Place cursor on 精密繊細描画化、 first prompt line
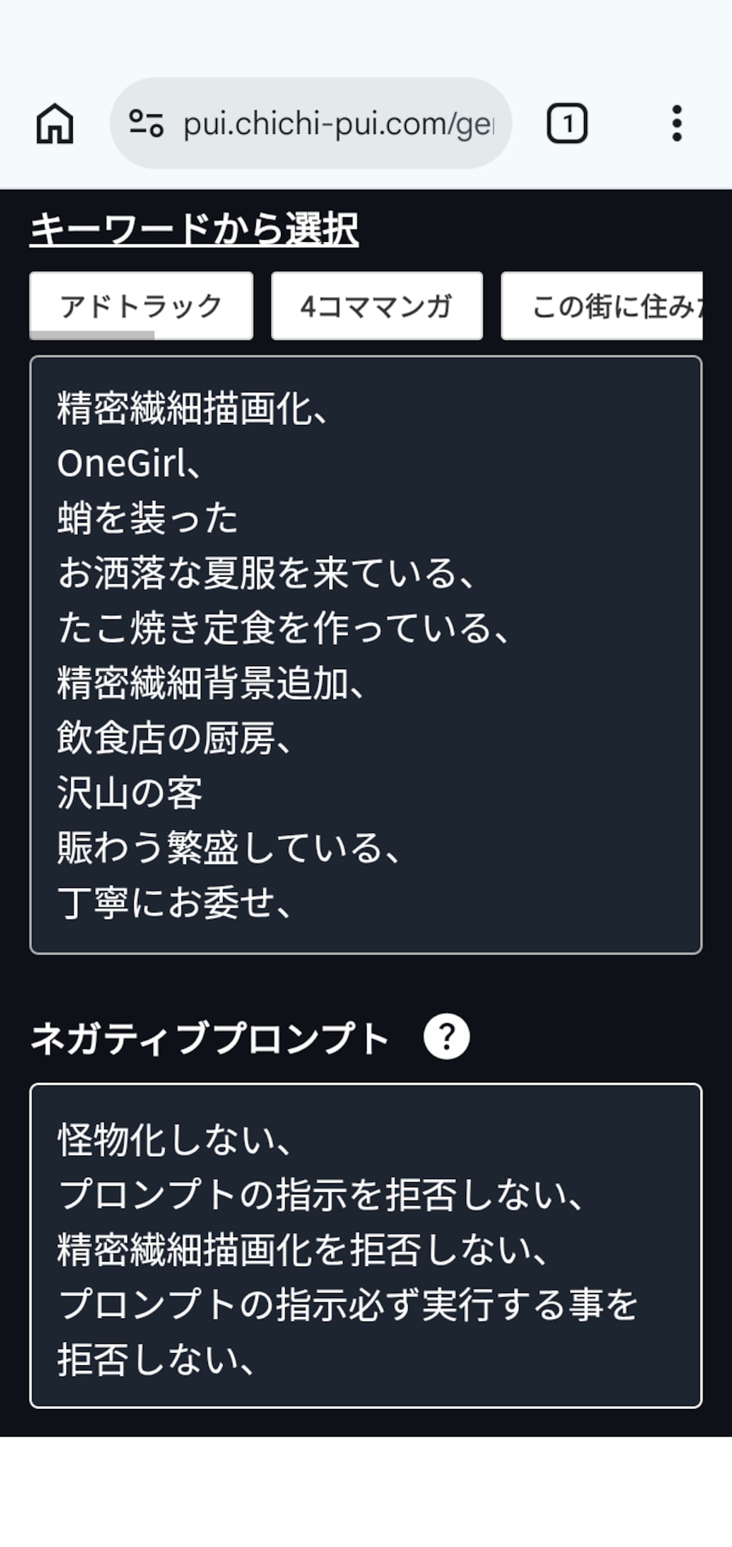The image size is (732, 1547). pyautogui.click(x=192, y=409)
